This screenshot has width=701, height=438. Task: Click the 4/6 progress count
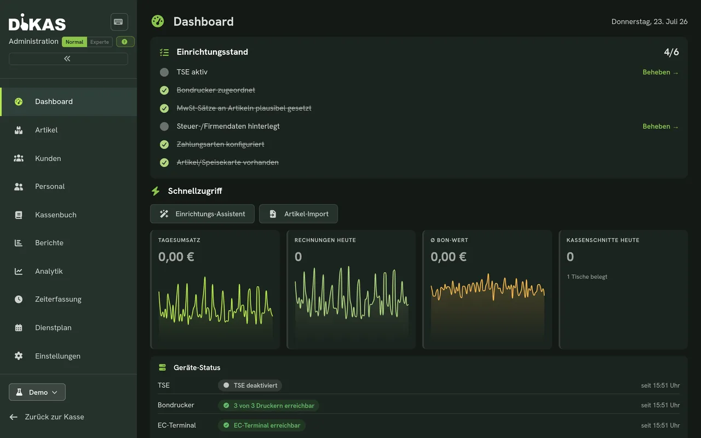coord(671,52)
